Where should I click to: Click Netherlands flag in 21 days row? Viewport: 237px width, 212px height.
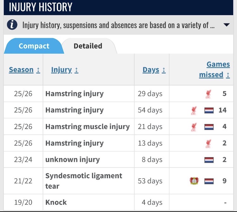click(x=209, y=127)
